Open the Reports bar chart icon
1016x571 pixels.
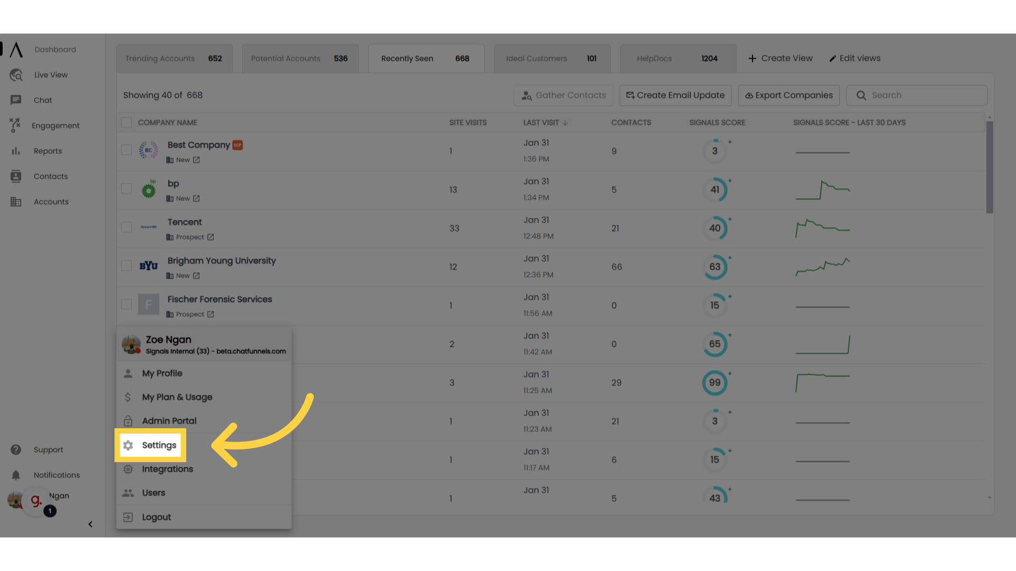click(16, 151)
